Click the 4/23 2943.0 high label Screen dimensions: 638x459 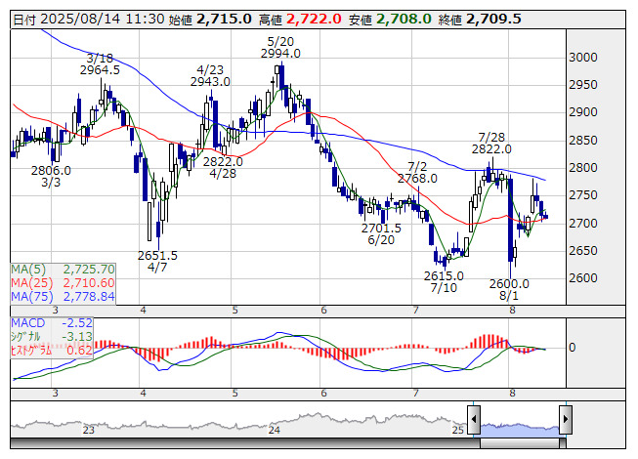(x=210, y=75)
